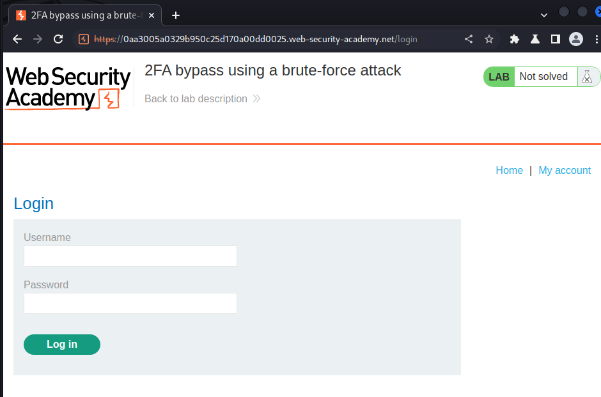Follow the Back to lab description link
The height and width of the screenshot is (397, 601).
coord(196,99)
